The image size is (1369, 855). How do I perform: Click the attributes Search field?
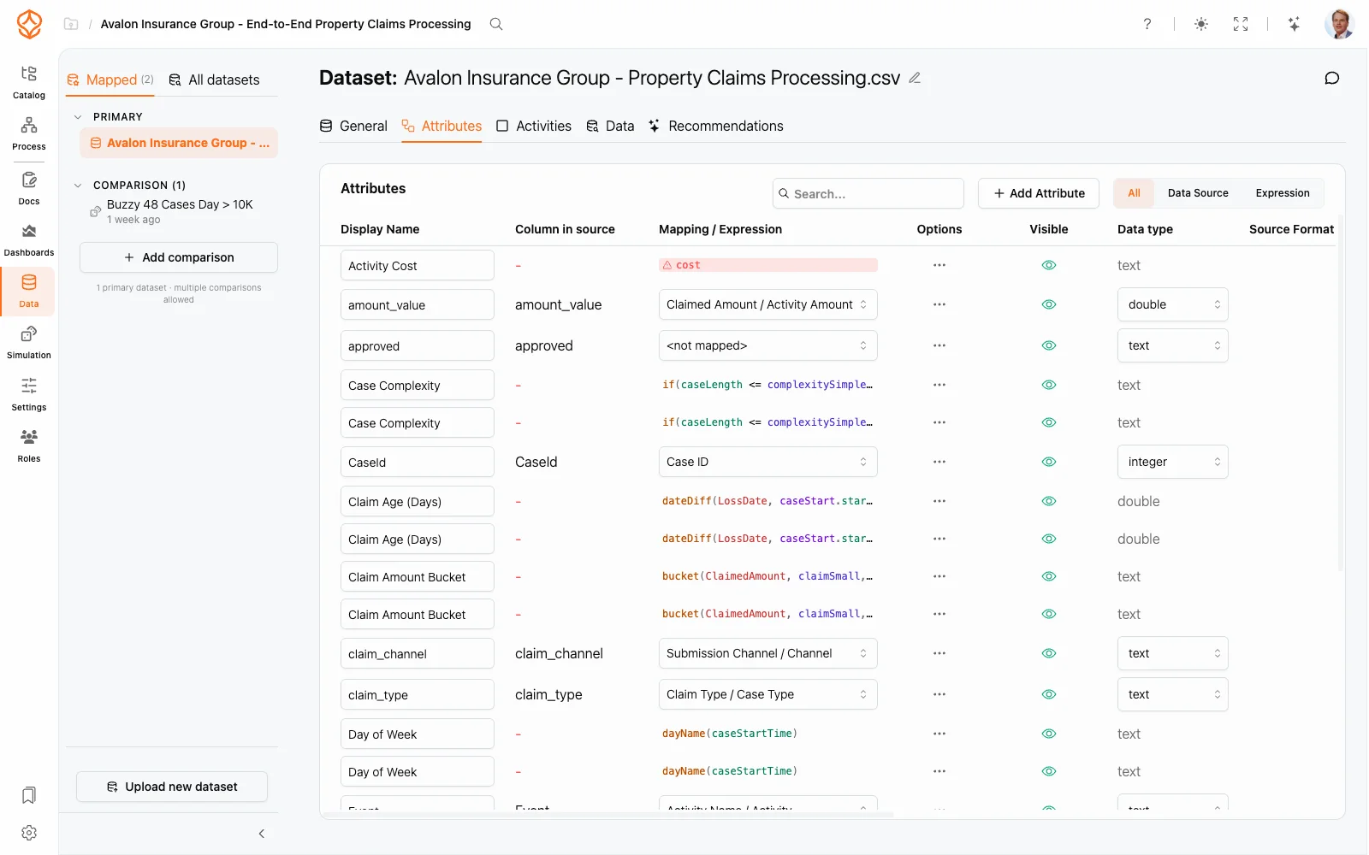pos(868,193)
